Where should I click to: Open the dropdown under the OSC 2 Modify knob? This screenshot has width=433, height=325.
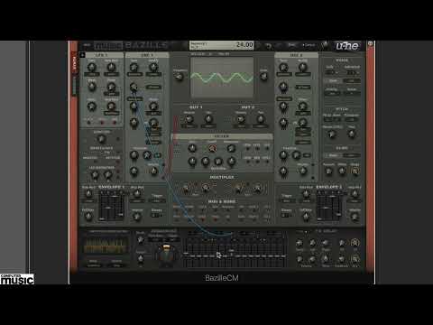303,74
